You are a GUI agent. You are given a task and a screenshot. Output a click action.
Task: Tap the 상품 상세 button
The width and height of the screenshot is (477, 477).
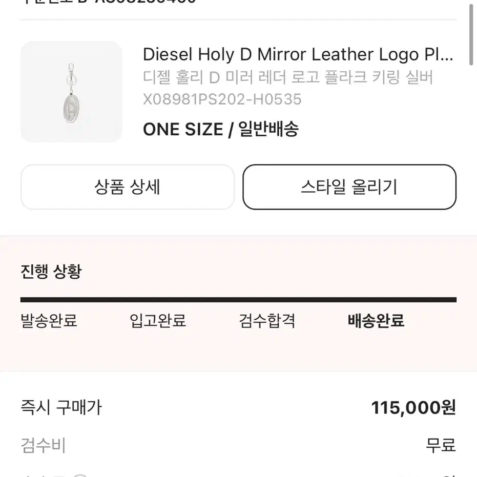128,187
